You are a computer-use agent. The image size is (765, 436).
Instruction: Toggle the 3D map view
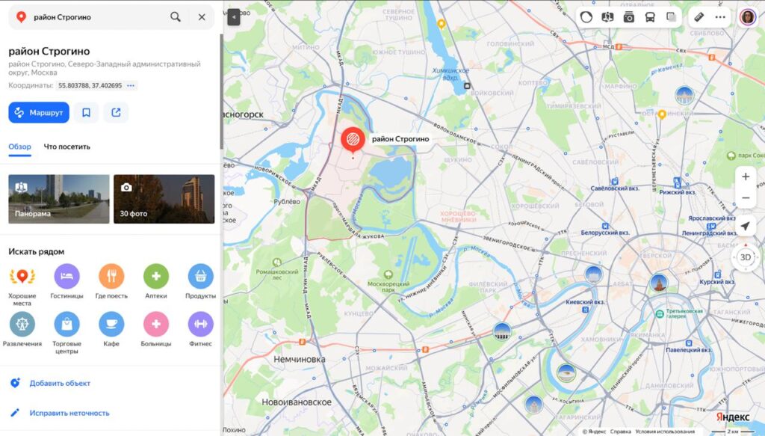coord(745,257)
